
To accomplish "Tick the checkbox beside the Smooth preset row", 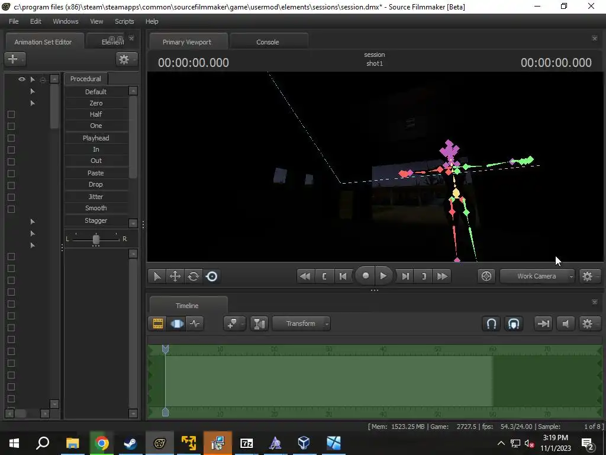I will coord(11,209).
